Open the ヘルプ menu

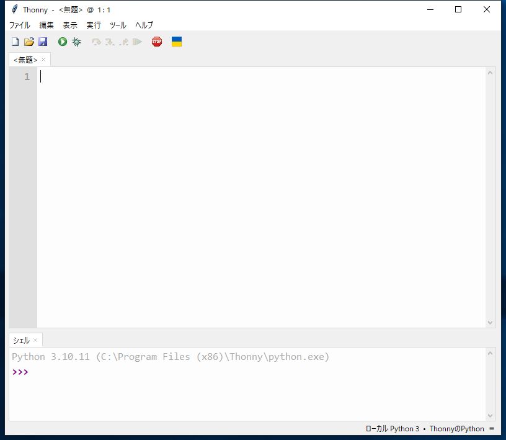coord(144,25)
